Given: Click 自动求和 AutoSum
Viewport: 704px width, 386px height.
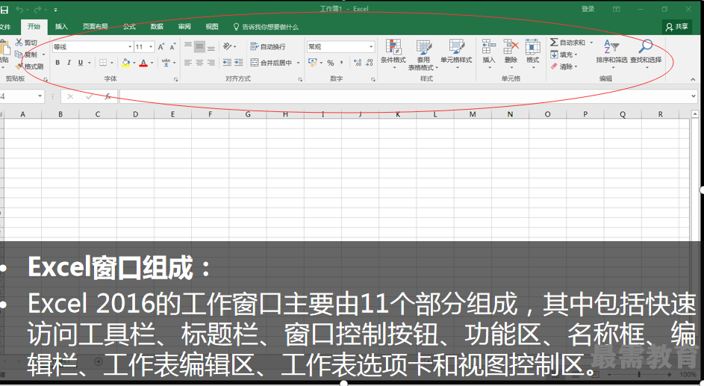Looking at the screenshot, I should (567, 43).
